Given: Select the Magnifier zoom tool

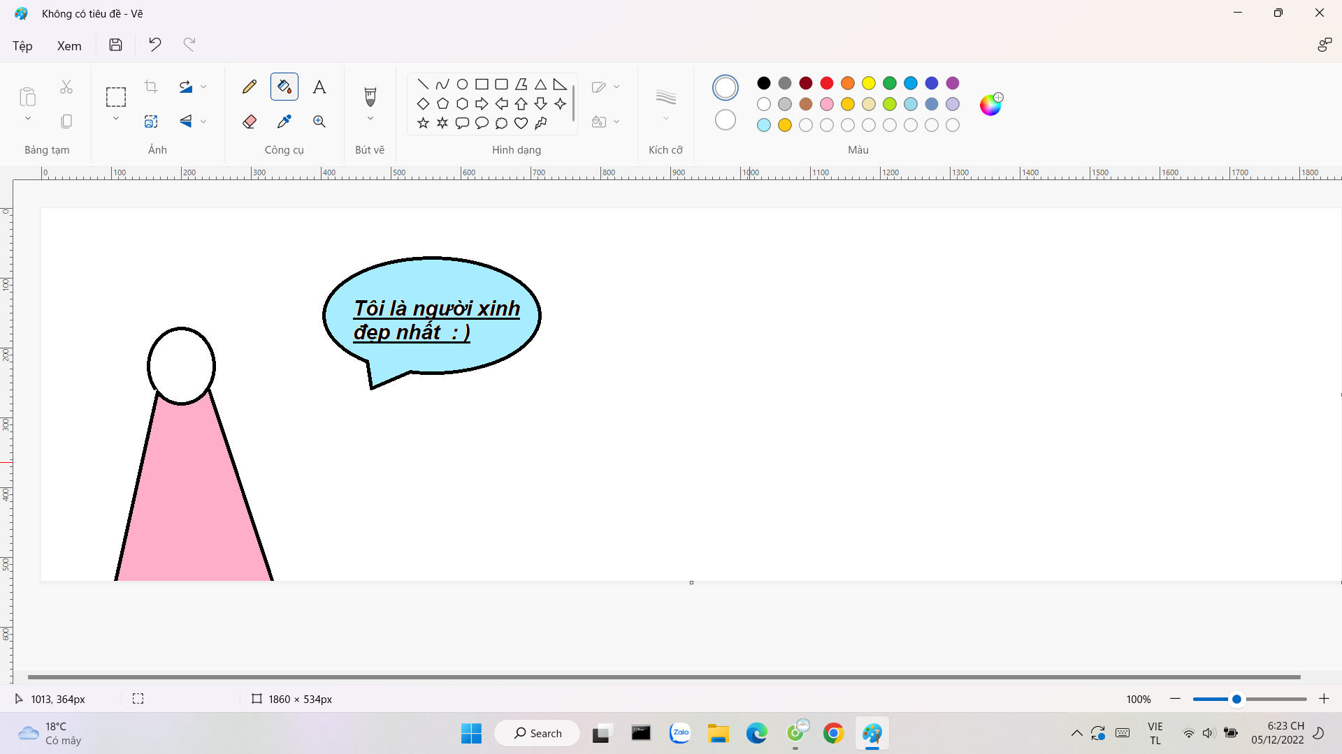Looking at the screenshot, I should [x=319, y=121].
